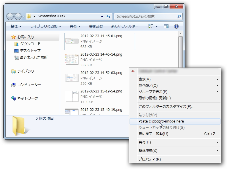The image size is (227, 169).
Task: Go back with the Back arrow button
Action: 10,16
